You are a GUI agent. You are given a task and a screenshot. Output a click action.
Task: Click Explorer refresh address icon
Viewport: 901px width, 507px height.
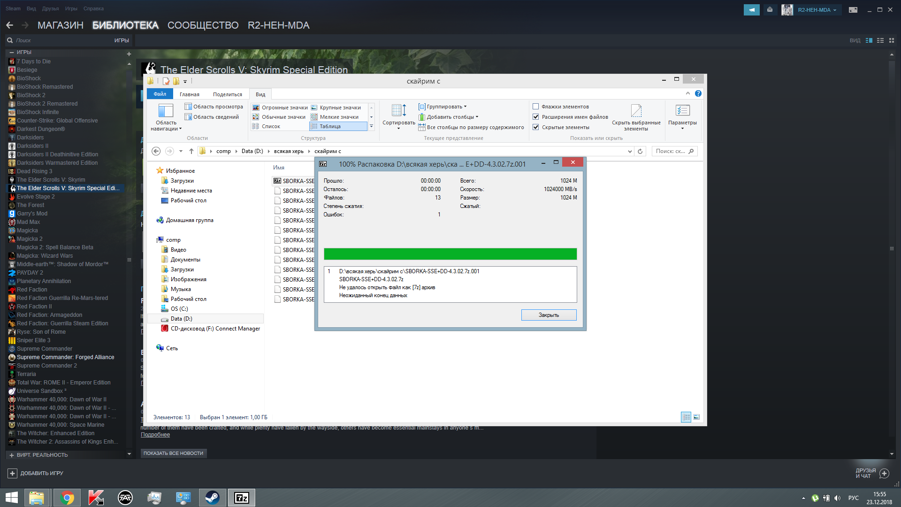640,151
